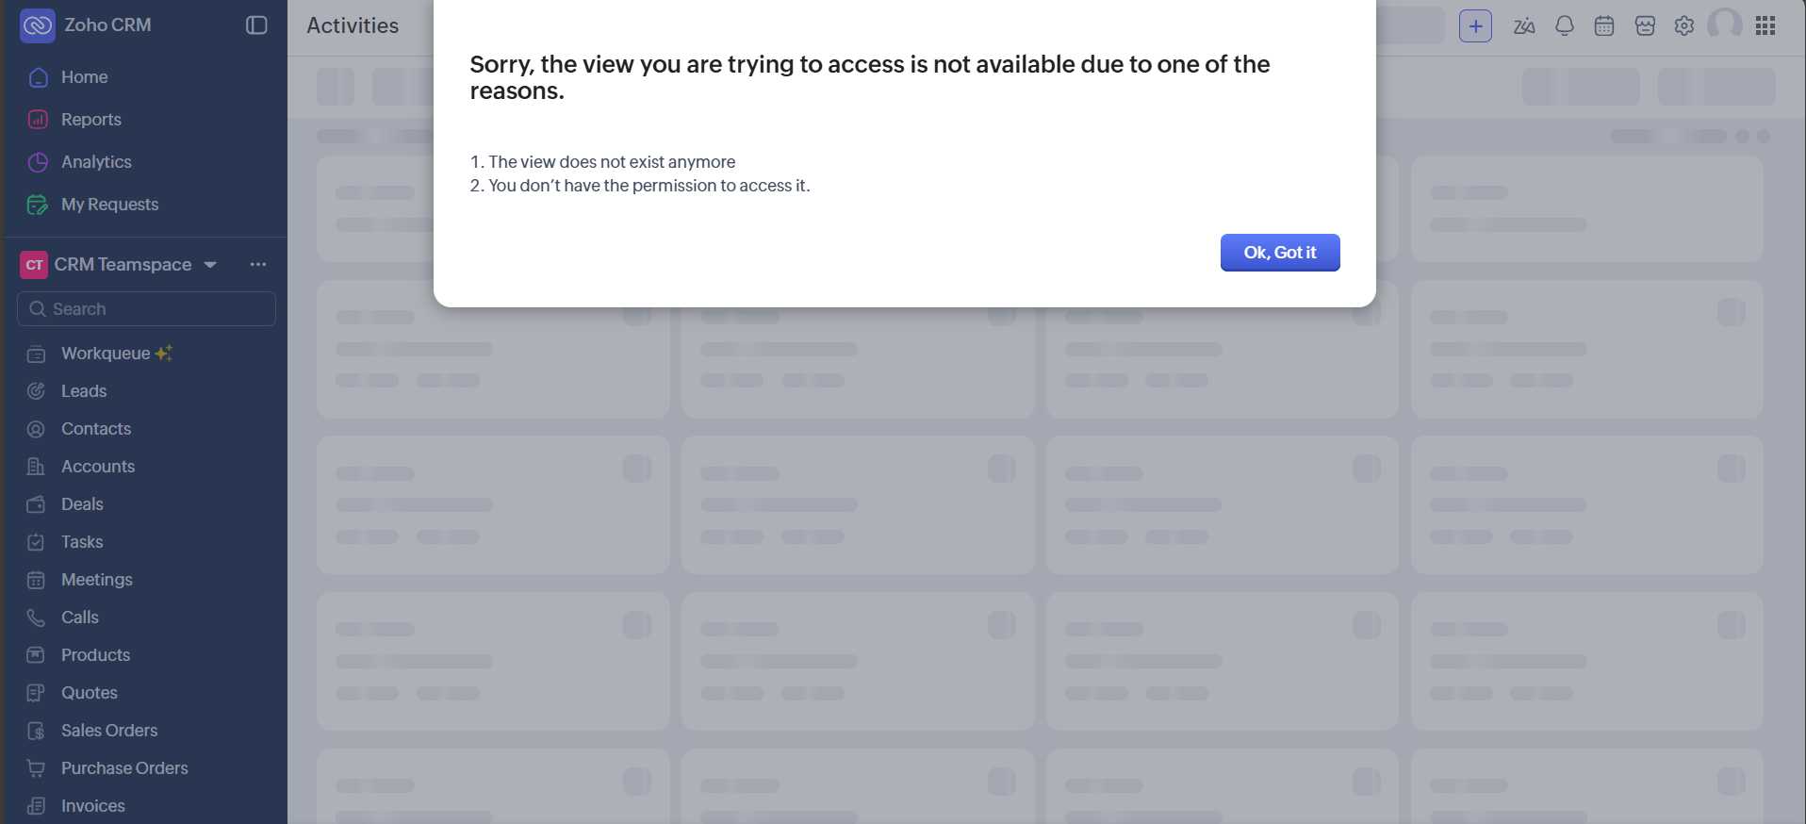Open the apps grid icon

point(1765,26)
